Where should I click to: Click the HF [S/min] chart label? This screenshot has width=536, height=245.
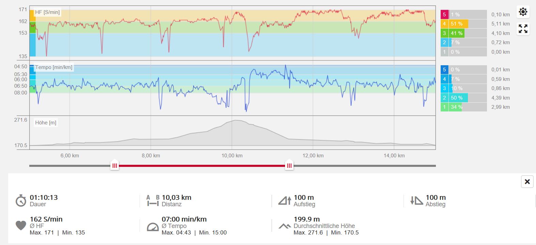47,12
